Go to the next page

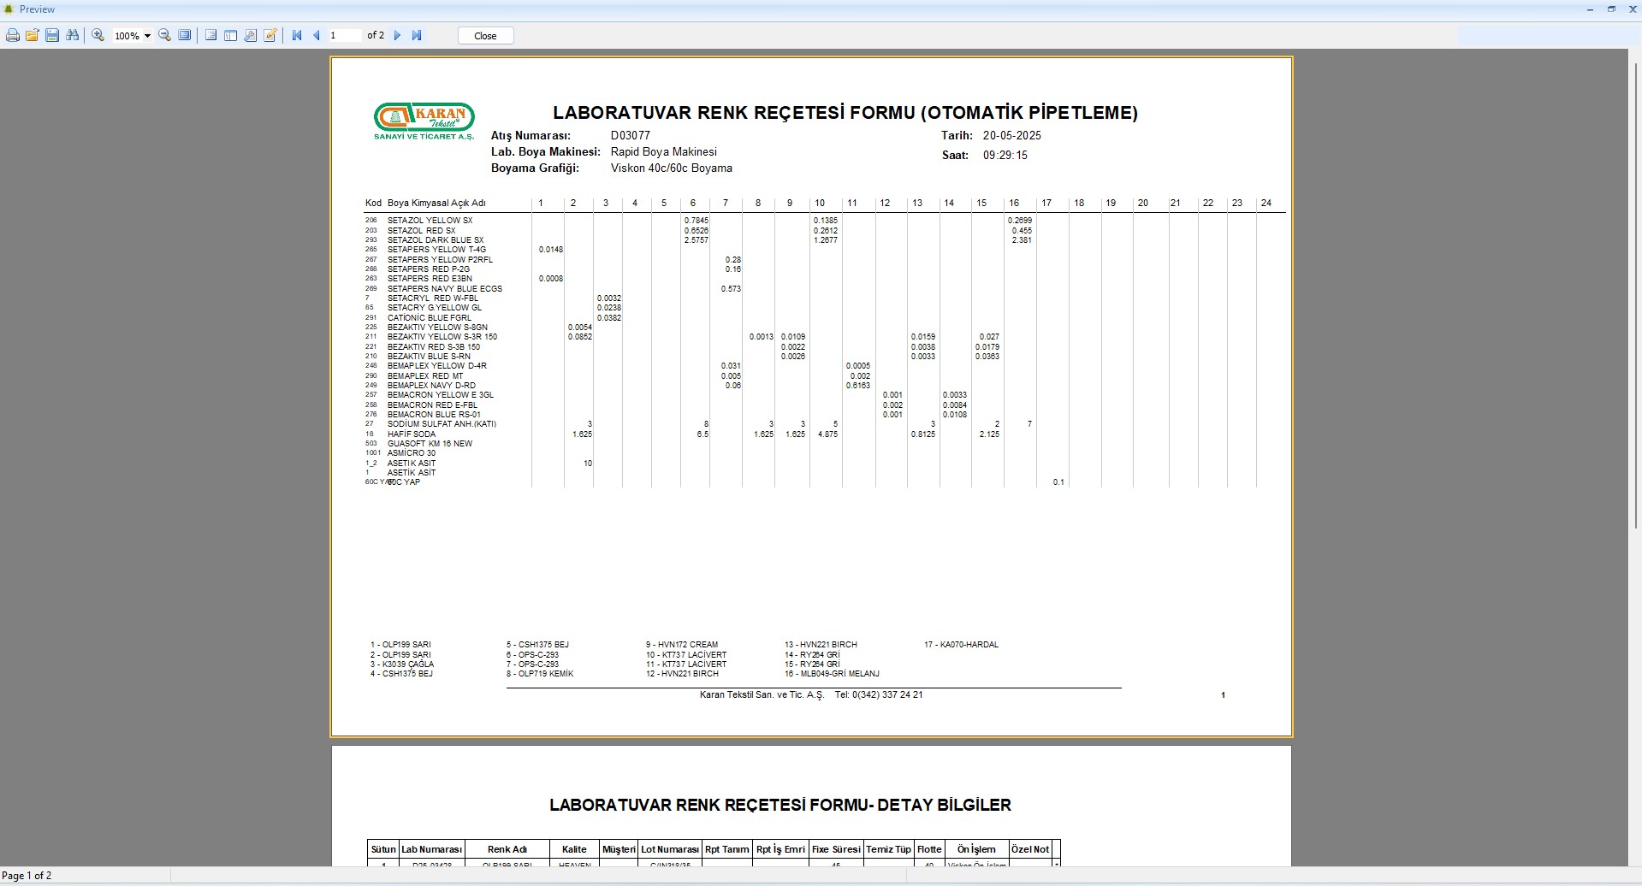pos(397,36)
